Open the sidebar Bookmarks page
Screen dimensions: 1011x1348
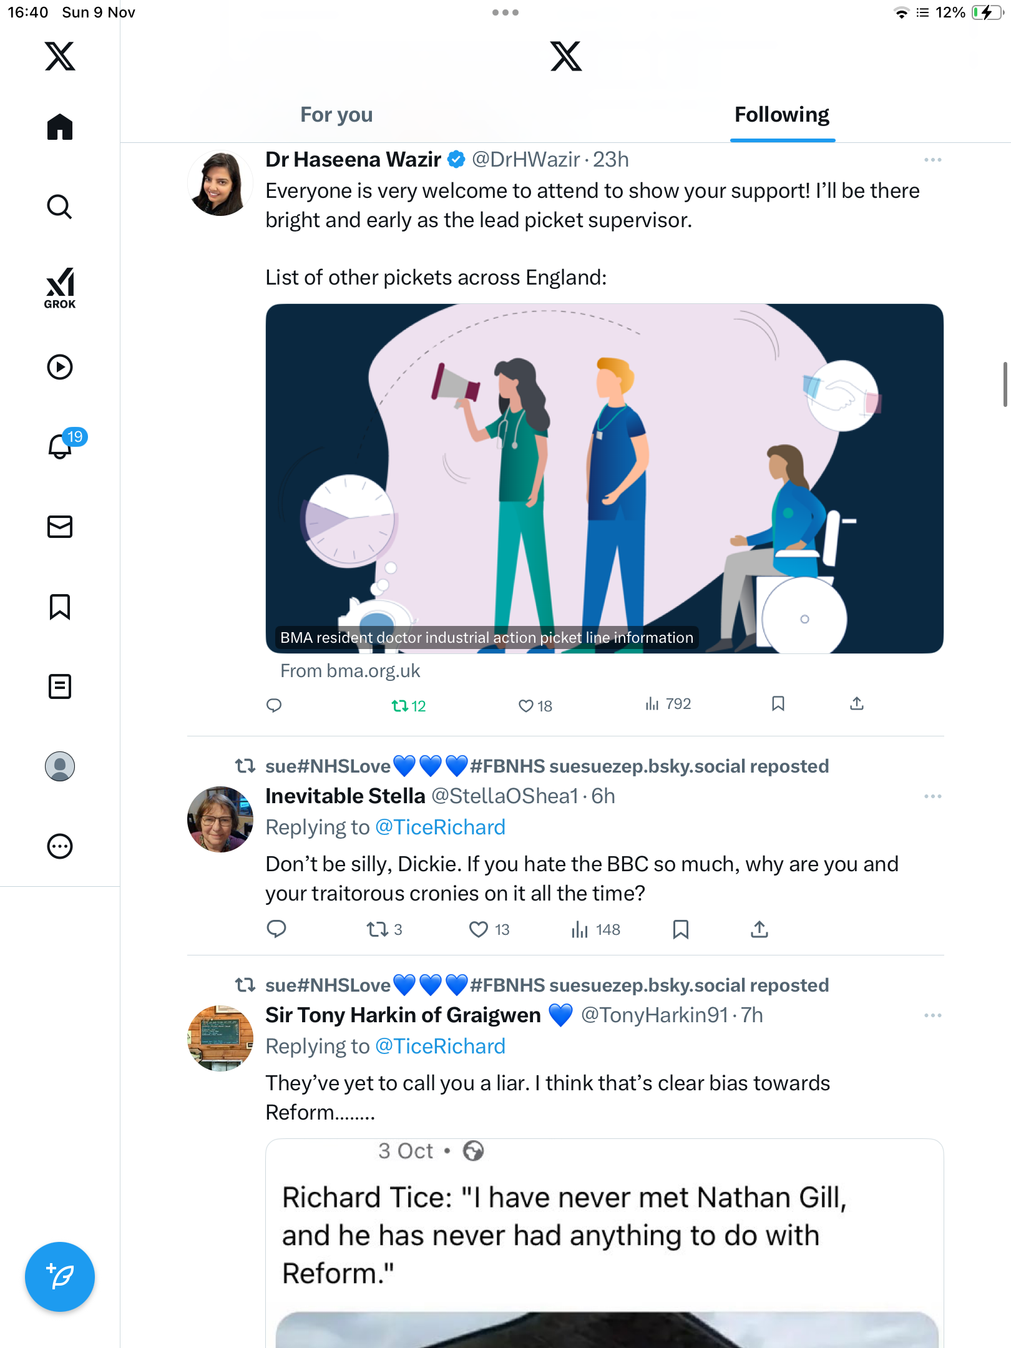click(x=60, y=607)
